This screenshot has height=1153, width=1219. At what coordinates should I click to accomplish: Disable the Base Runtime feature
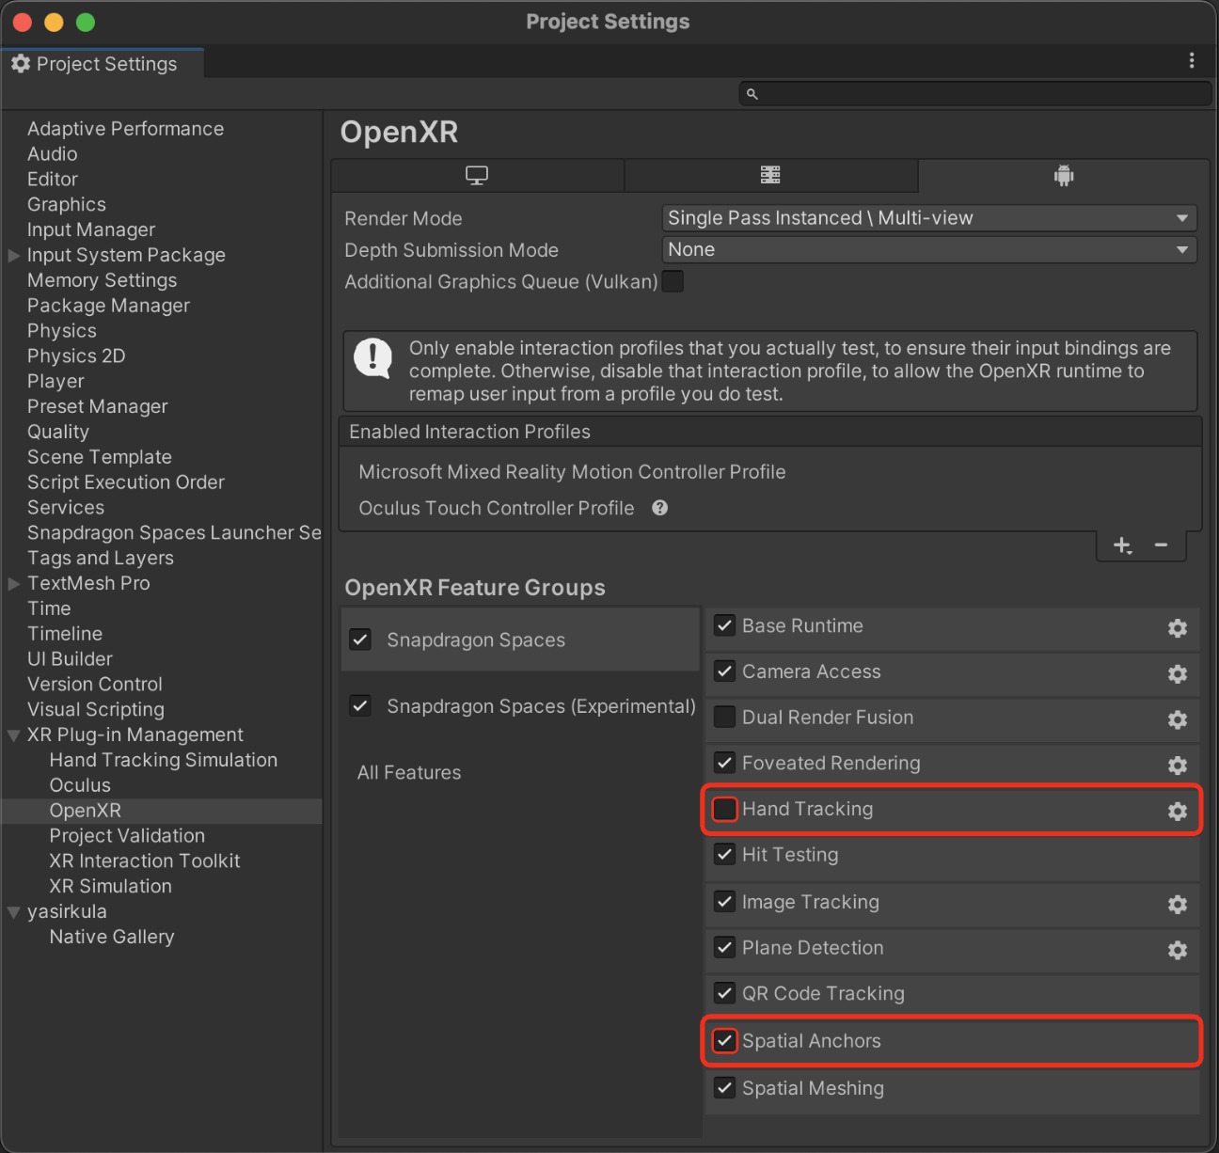(x=724, y=625)
